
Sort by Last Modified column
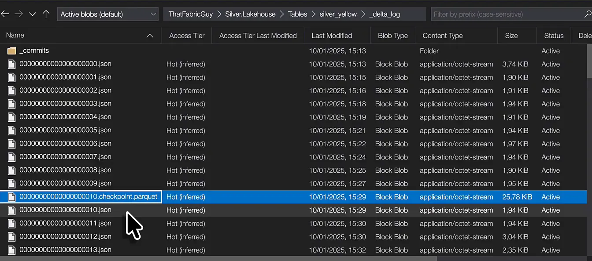332,36
